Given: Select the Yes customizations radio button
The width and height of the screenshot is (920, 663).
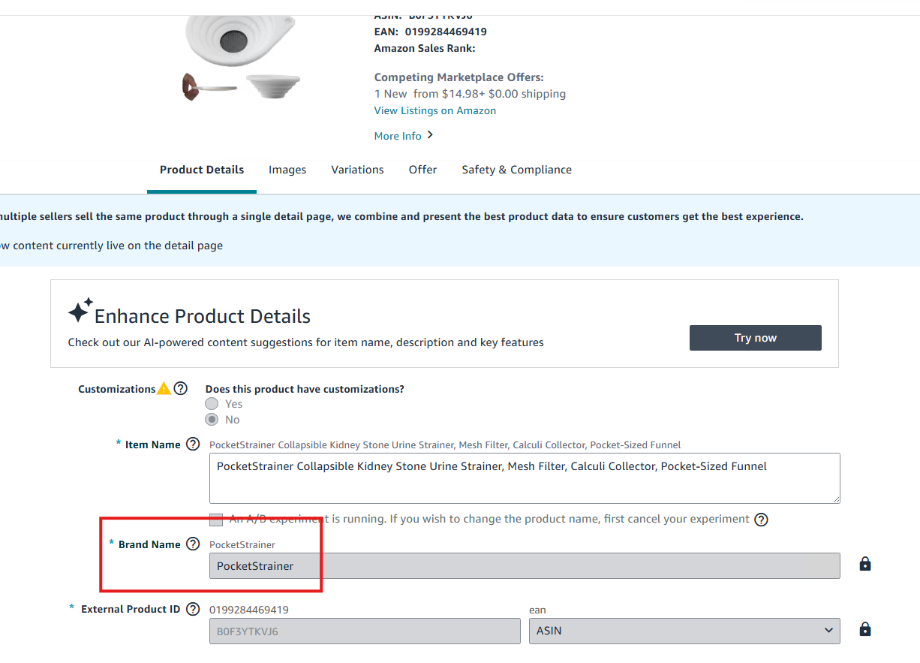Looking at the screenshot, I should coord(212,404).
